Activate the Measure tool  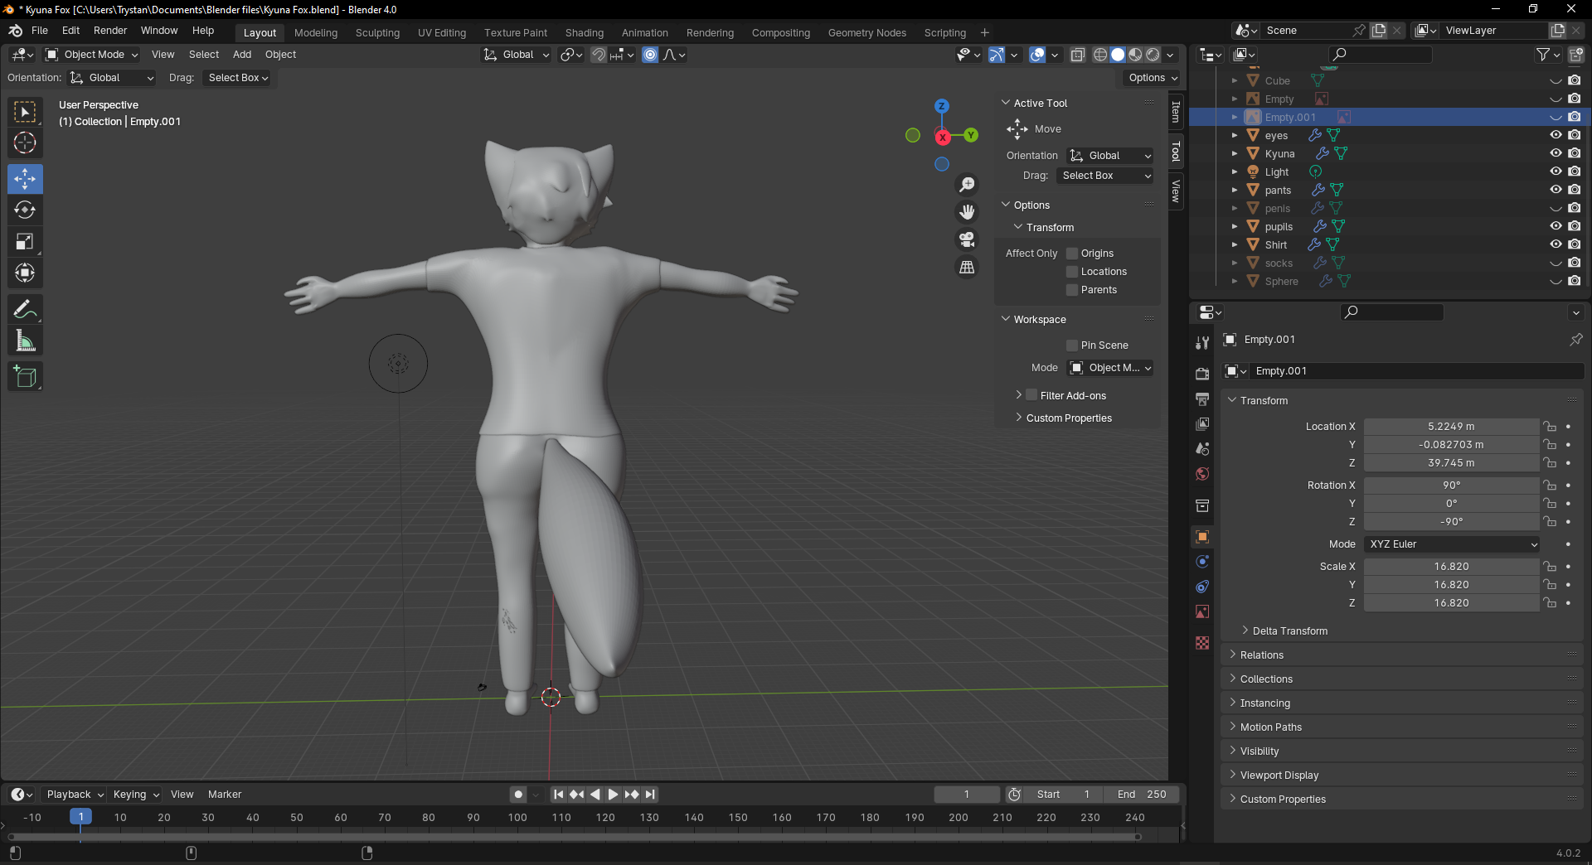[x=25, y=341]
